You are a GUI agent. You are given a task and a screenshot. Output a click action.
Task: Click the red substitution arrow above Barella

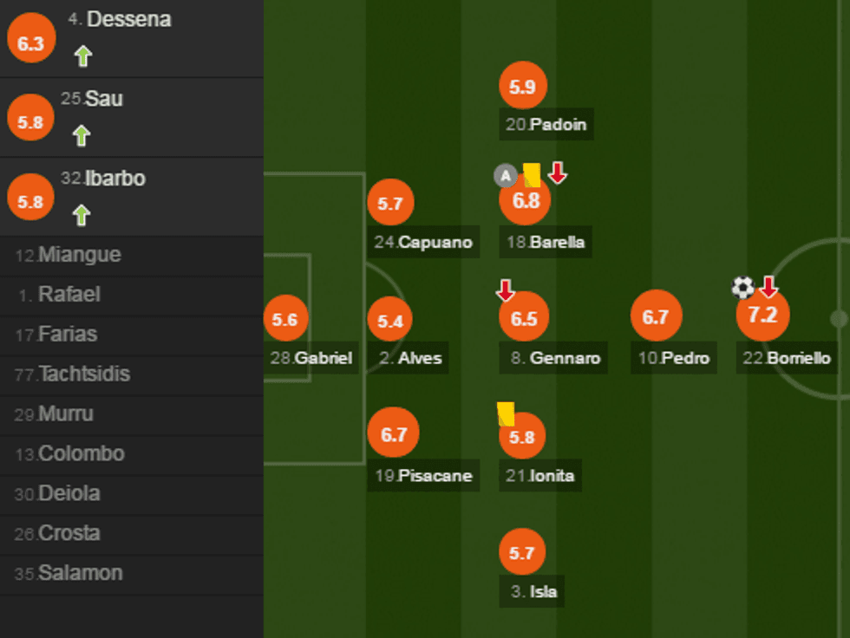coord(558,173)
